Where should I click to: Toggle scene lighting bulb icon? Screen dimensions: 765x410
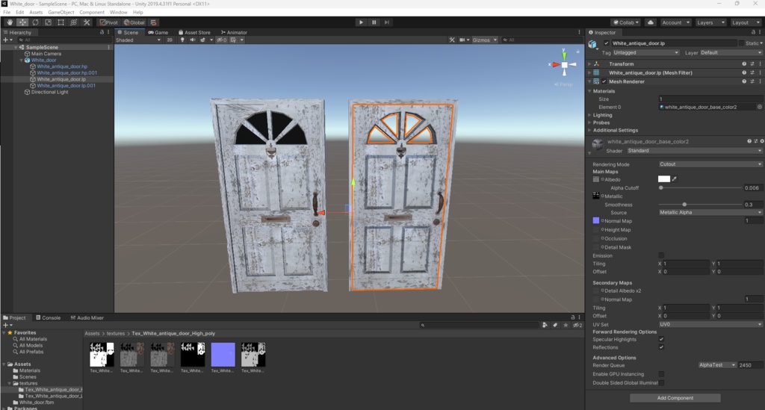pyautogui.click(x=182, y=40)
